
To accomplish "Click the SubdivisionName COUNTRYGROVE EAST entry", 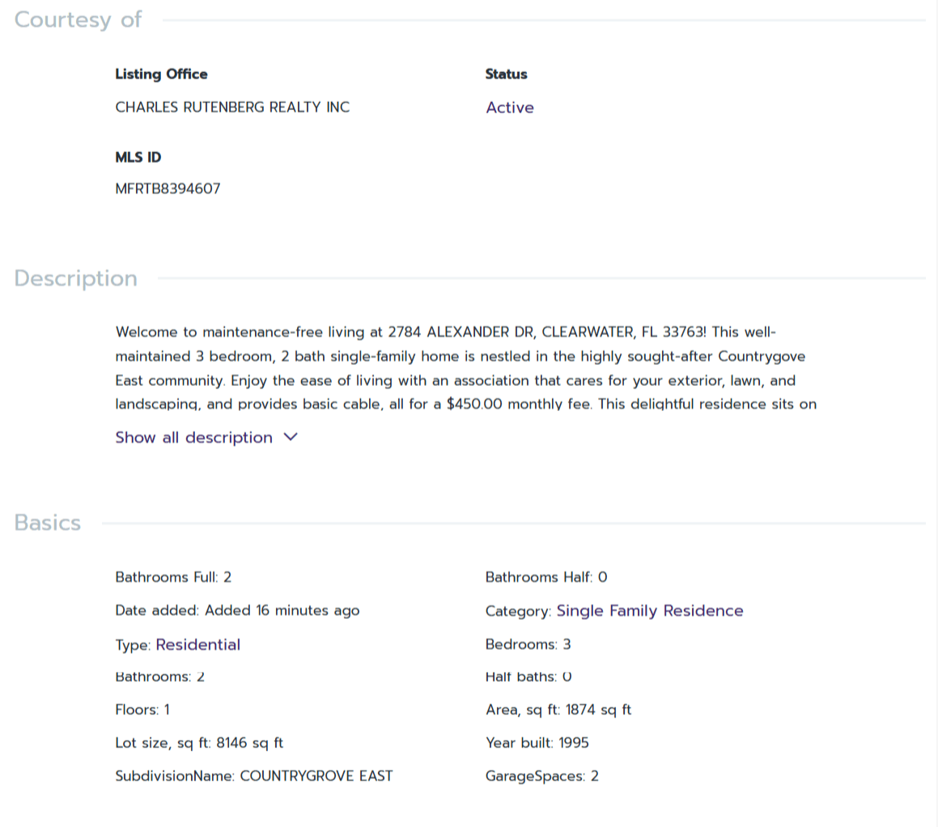I will pos(254,776).
